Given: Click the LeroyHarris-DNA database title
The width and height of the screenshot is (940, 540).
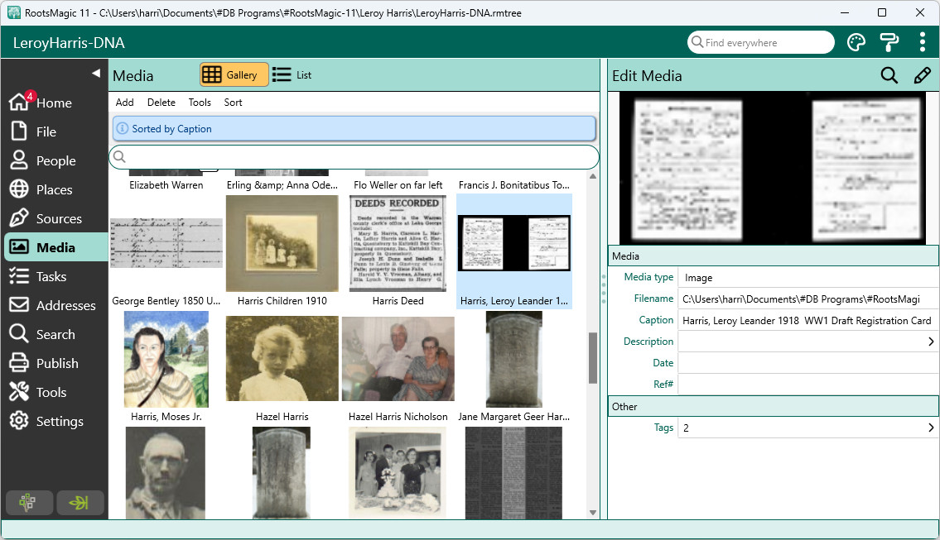Looking at the screenshot, I should 69,42.
